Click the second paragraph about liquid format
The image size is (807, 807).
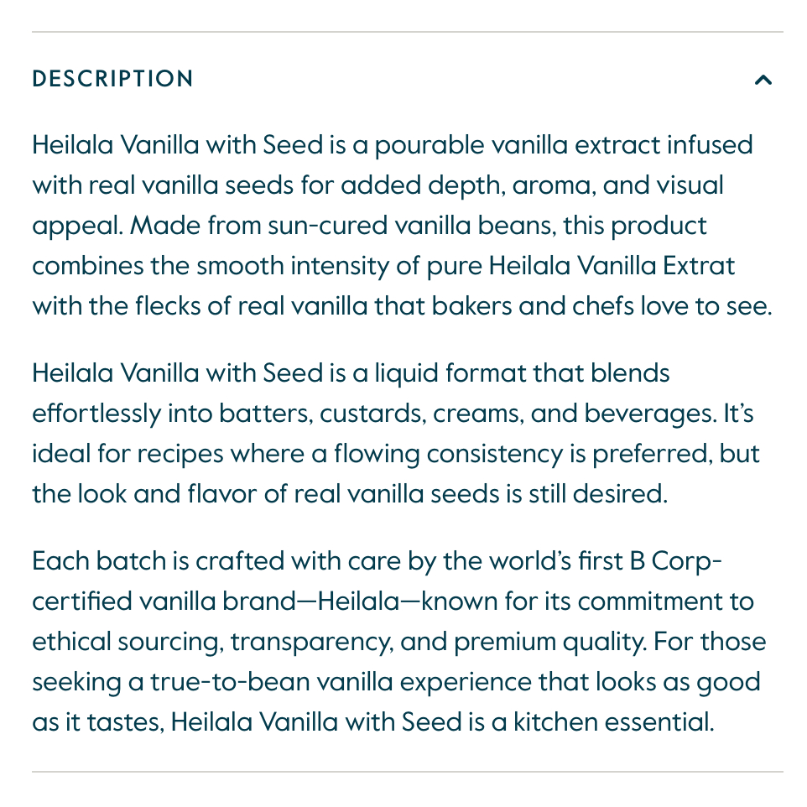[x=394, y=433]
